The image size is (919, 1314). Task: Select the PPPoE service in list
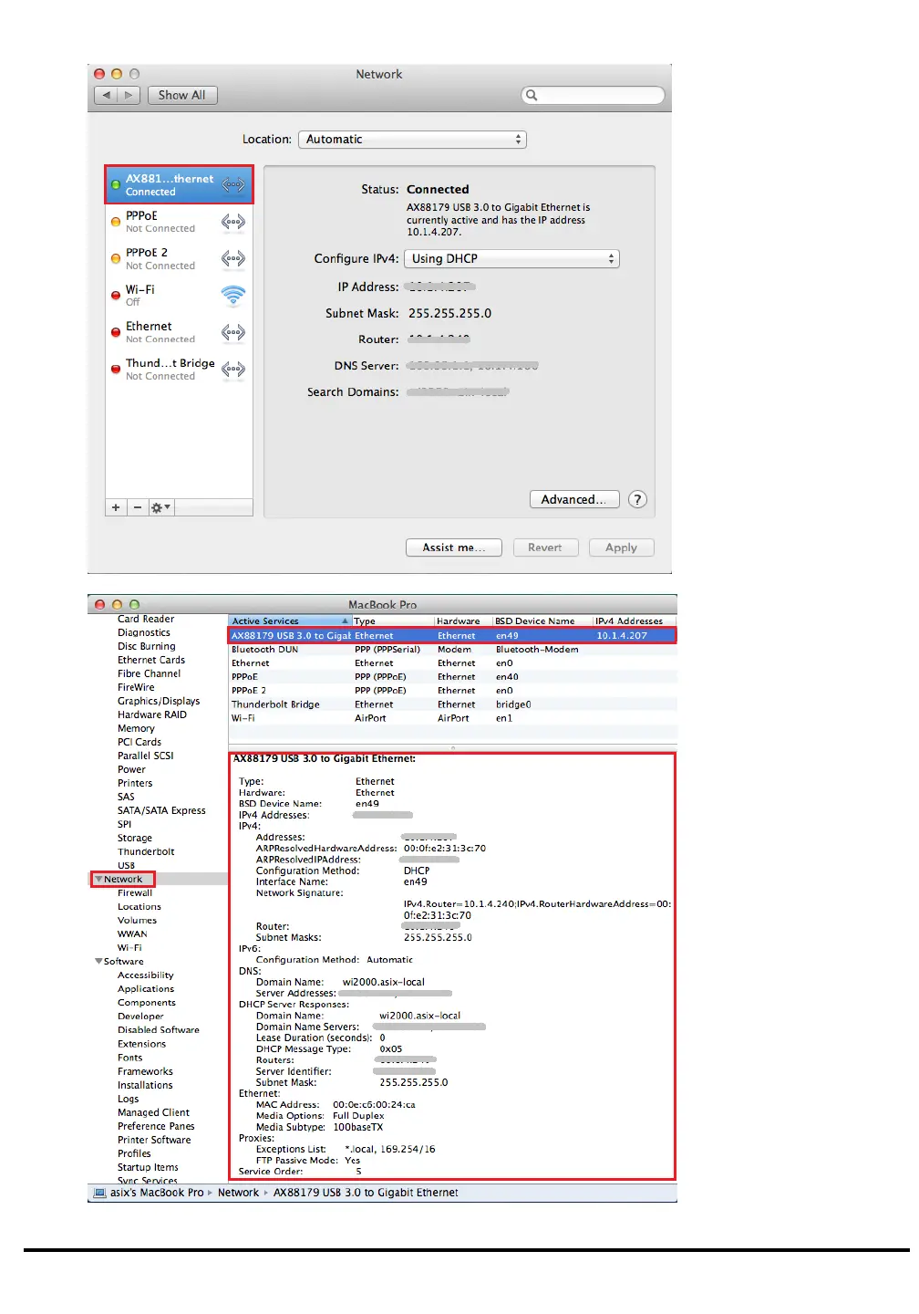coord(179,222)
